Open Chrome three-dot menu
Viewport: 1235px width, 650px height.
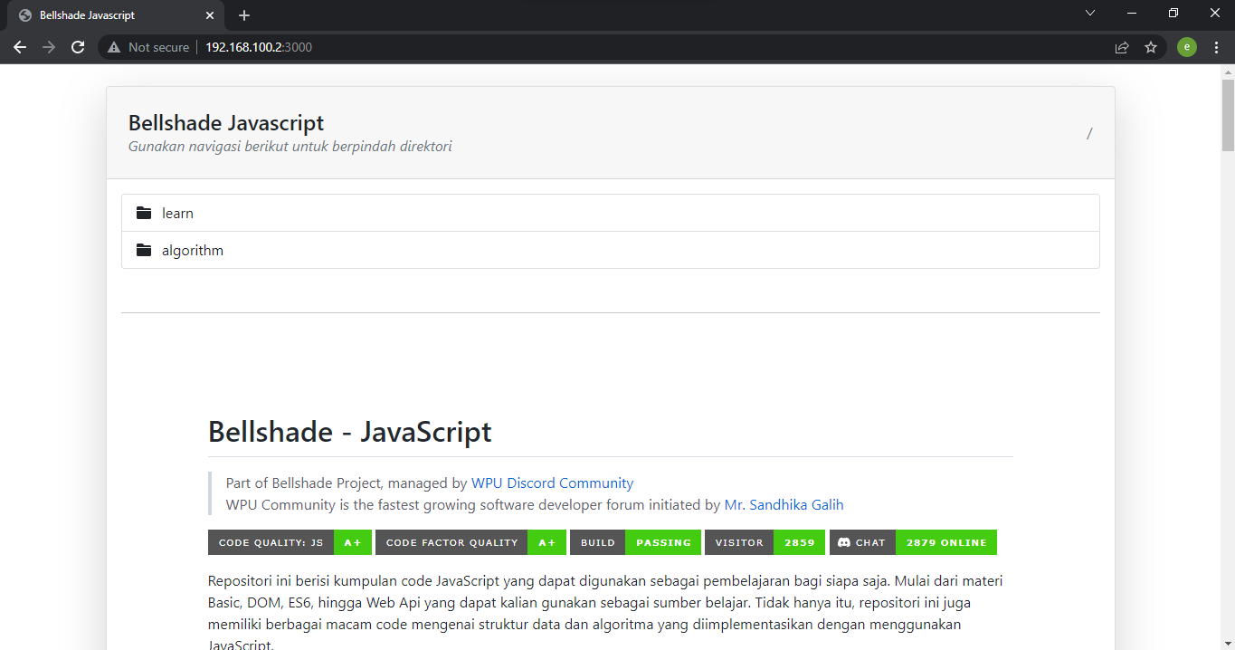(1216, 47)
